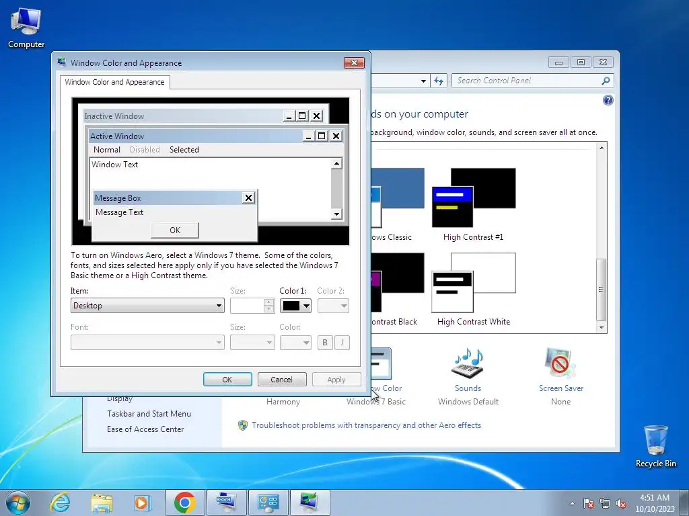Click the Windows Start orb
This screenshot has height=516, width=689.
pos(18,503)
